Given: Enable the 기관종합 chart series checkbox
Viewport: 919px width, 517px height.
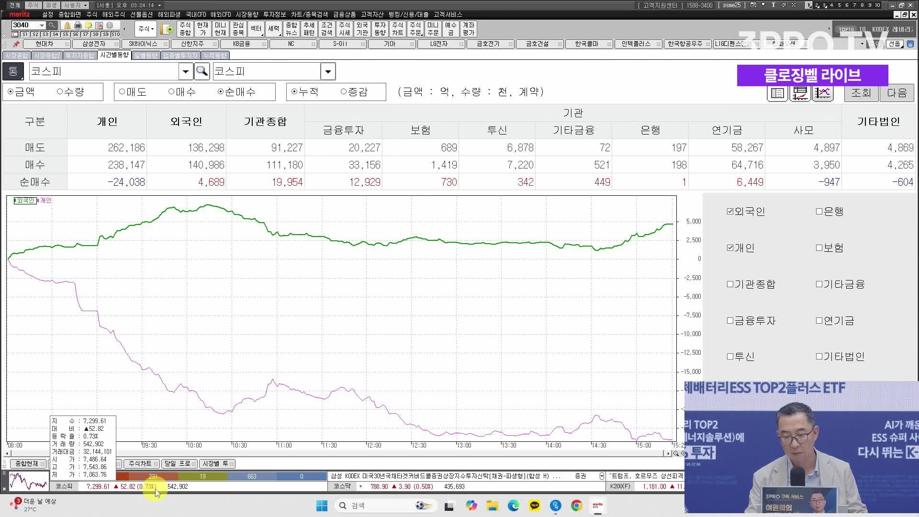Looking at the screenshot, I should pyautogui.click(x=730, y=284).
